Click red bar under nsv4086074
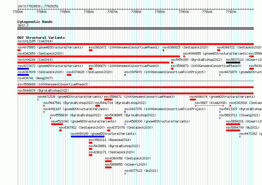 click(193, 100)
